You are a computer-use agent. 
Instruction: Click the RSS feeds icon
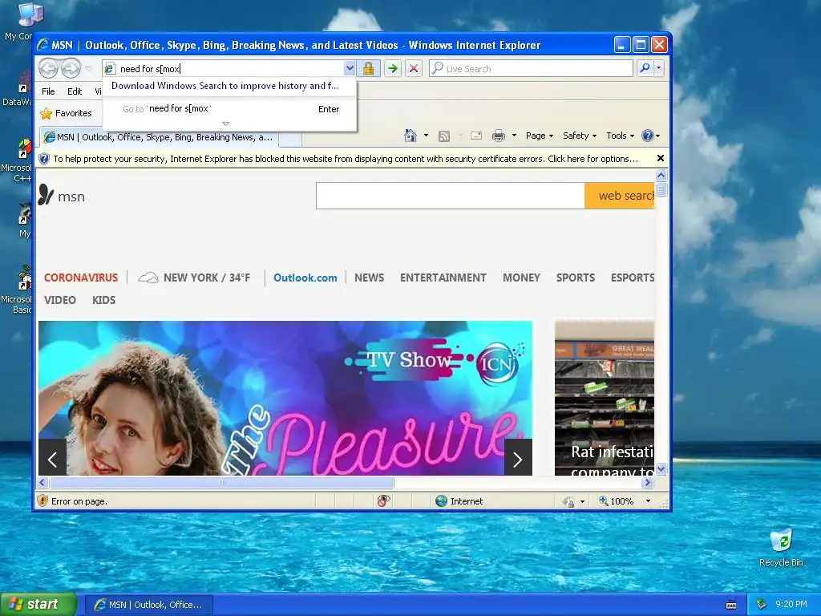pyautogui.click(x=444, y=136)
